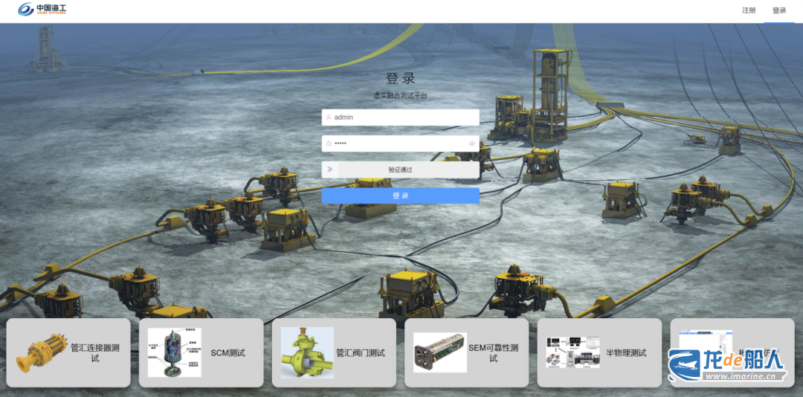803x397 pixels.
Task: Click the 中国海工 logo in header
Action: 42,10
